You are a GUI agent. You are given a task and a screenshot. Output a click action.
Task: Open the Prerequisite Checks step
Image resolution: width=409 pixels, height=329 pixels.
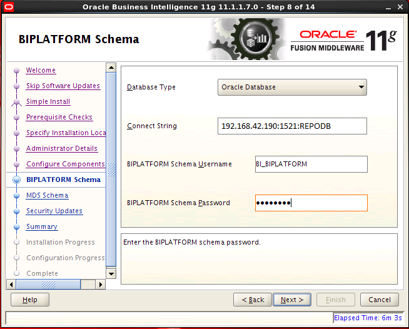(x=59, y=117)
